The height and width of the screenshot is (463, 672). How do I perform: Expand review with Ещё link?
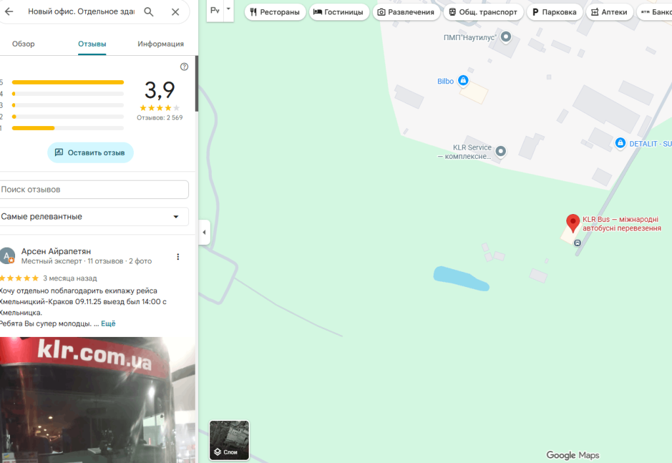[108, 324]
